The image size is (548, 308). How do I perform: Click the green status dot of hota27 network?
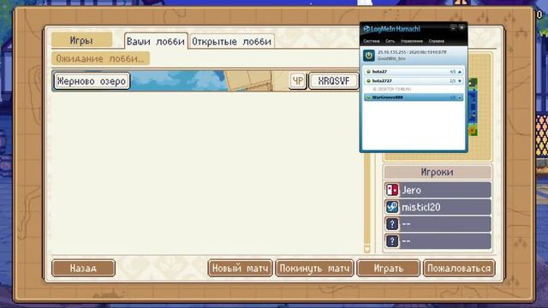pyautogui.click(x=368, y=72)
